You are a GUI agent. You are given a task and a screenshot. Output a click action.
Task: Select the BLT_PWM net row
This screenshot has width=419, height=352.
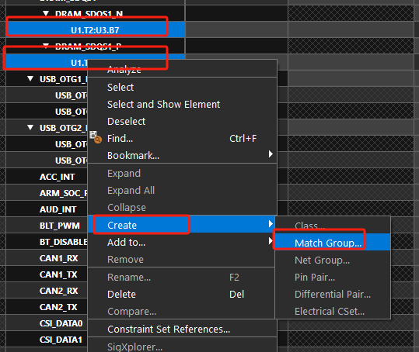(47, 226)
